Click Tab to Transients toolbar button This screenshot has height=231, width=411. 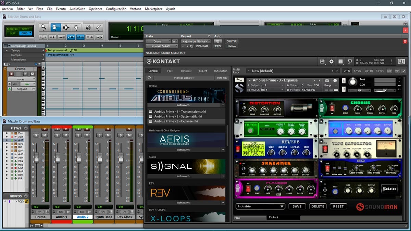[x=52, y=37]
